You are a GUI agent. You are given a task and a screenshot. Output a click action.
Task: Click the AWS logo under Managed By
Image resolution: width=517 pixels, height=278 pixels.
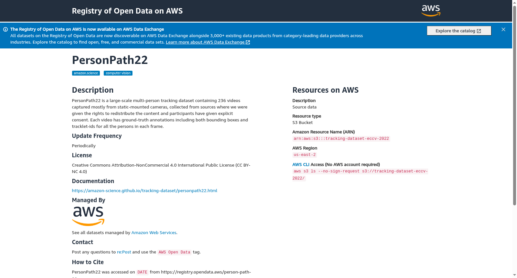click(88, 216)
